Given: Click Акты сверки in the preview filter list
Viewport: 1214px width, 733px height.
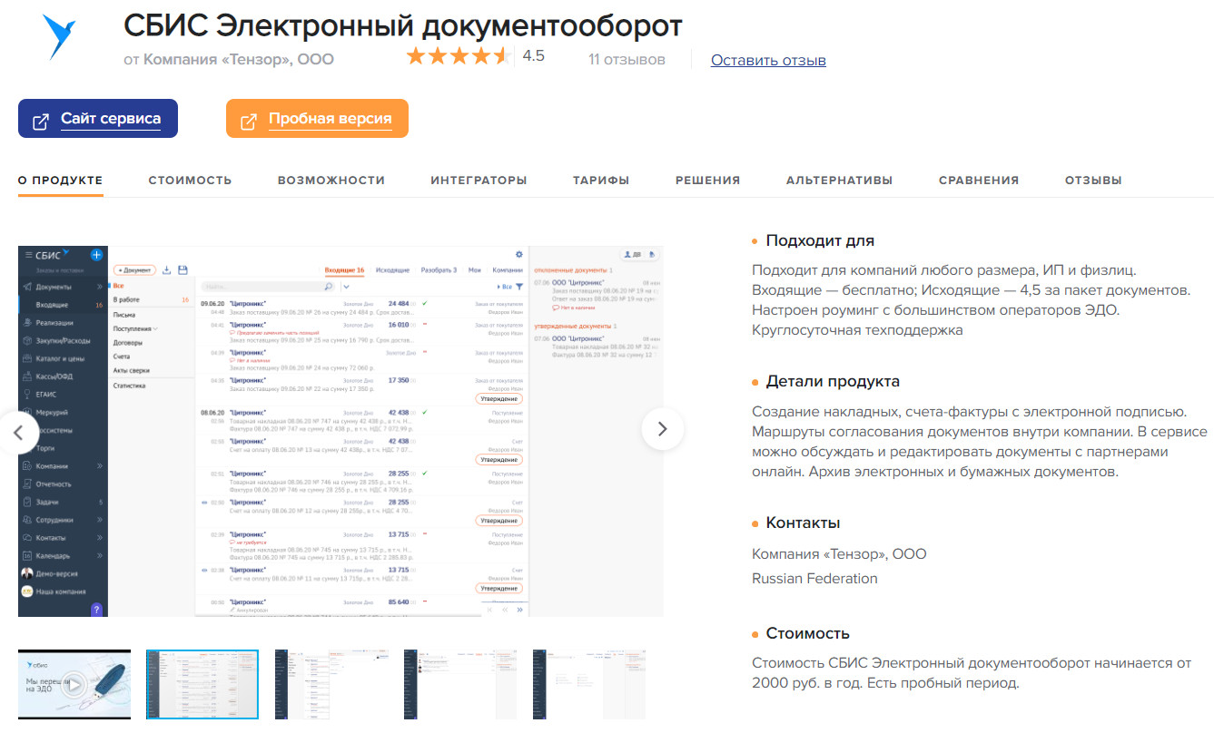Looking at the screenshot, I should 132,371.
